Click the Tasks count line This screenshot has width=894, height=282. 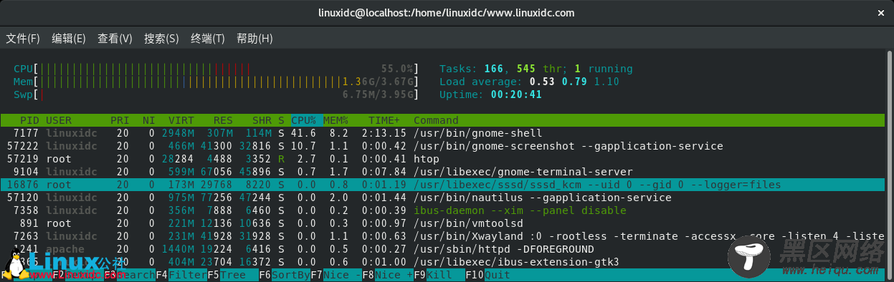(536, 69)
